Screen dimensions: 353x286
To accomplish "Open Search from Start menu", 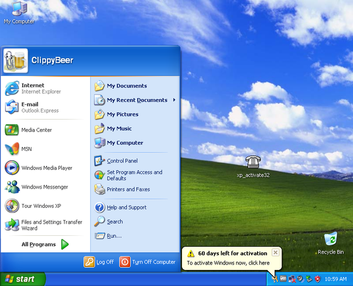I will (135, 222).
